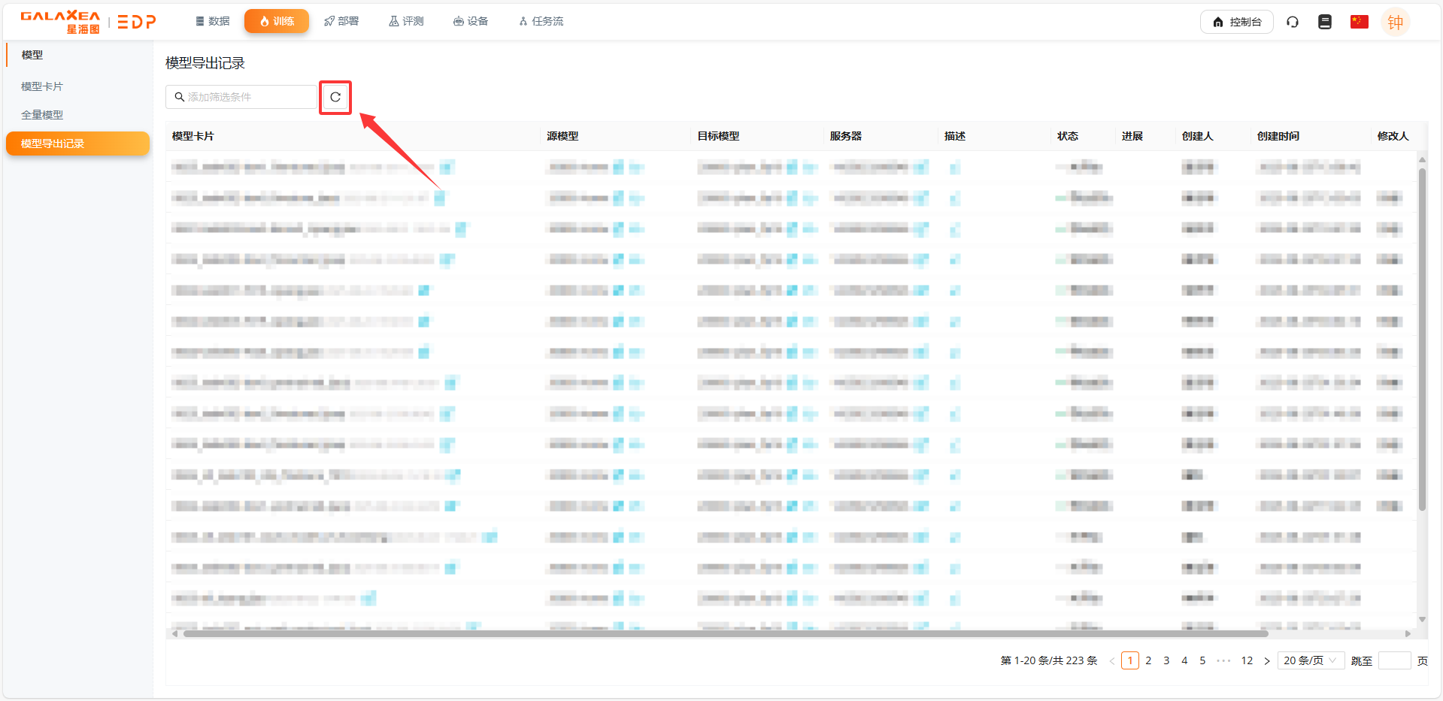
Task: Open the 20 条/页 page size dropdown
Action: click(1310, 660)
